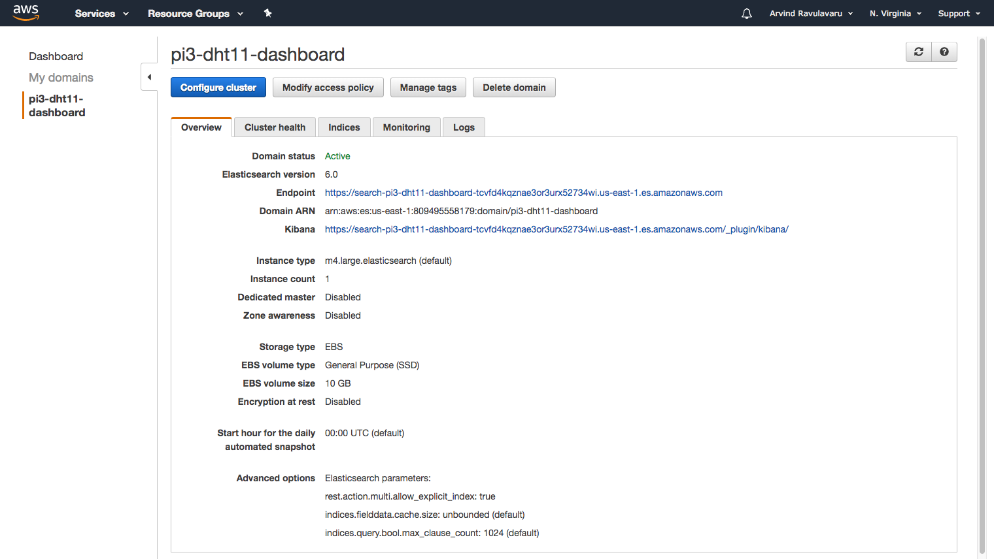
Task: Click the Zone awareness Disabled value
Action: [x=343, y=315]
